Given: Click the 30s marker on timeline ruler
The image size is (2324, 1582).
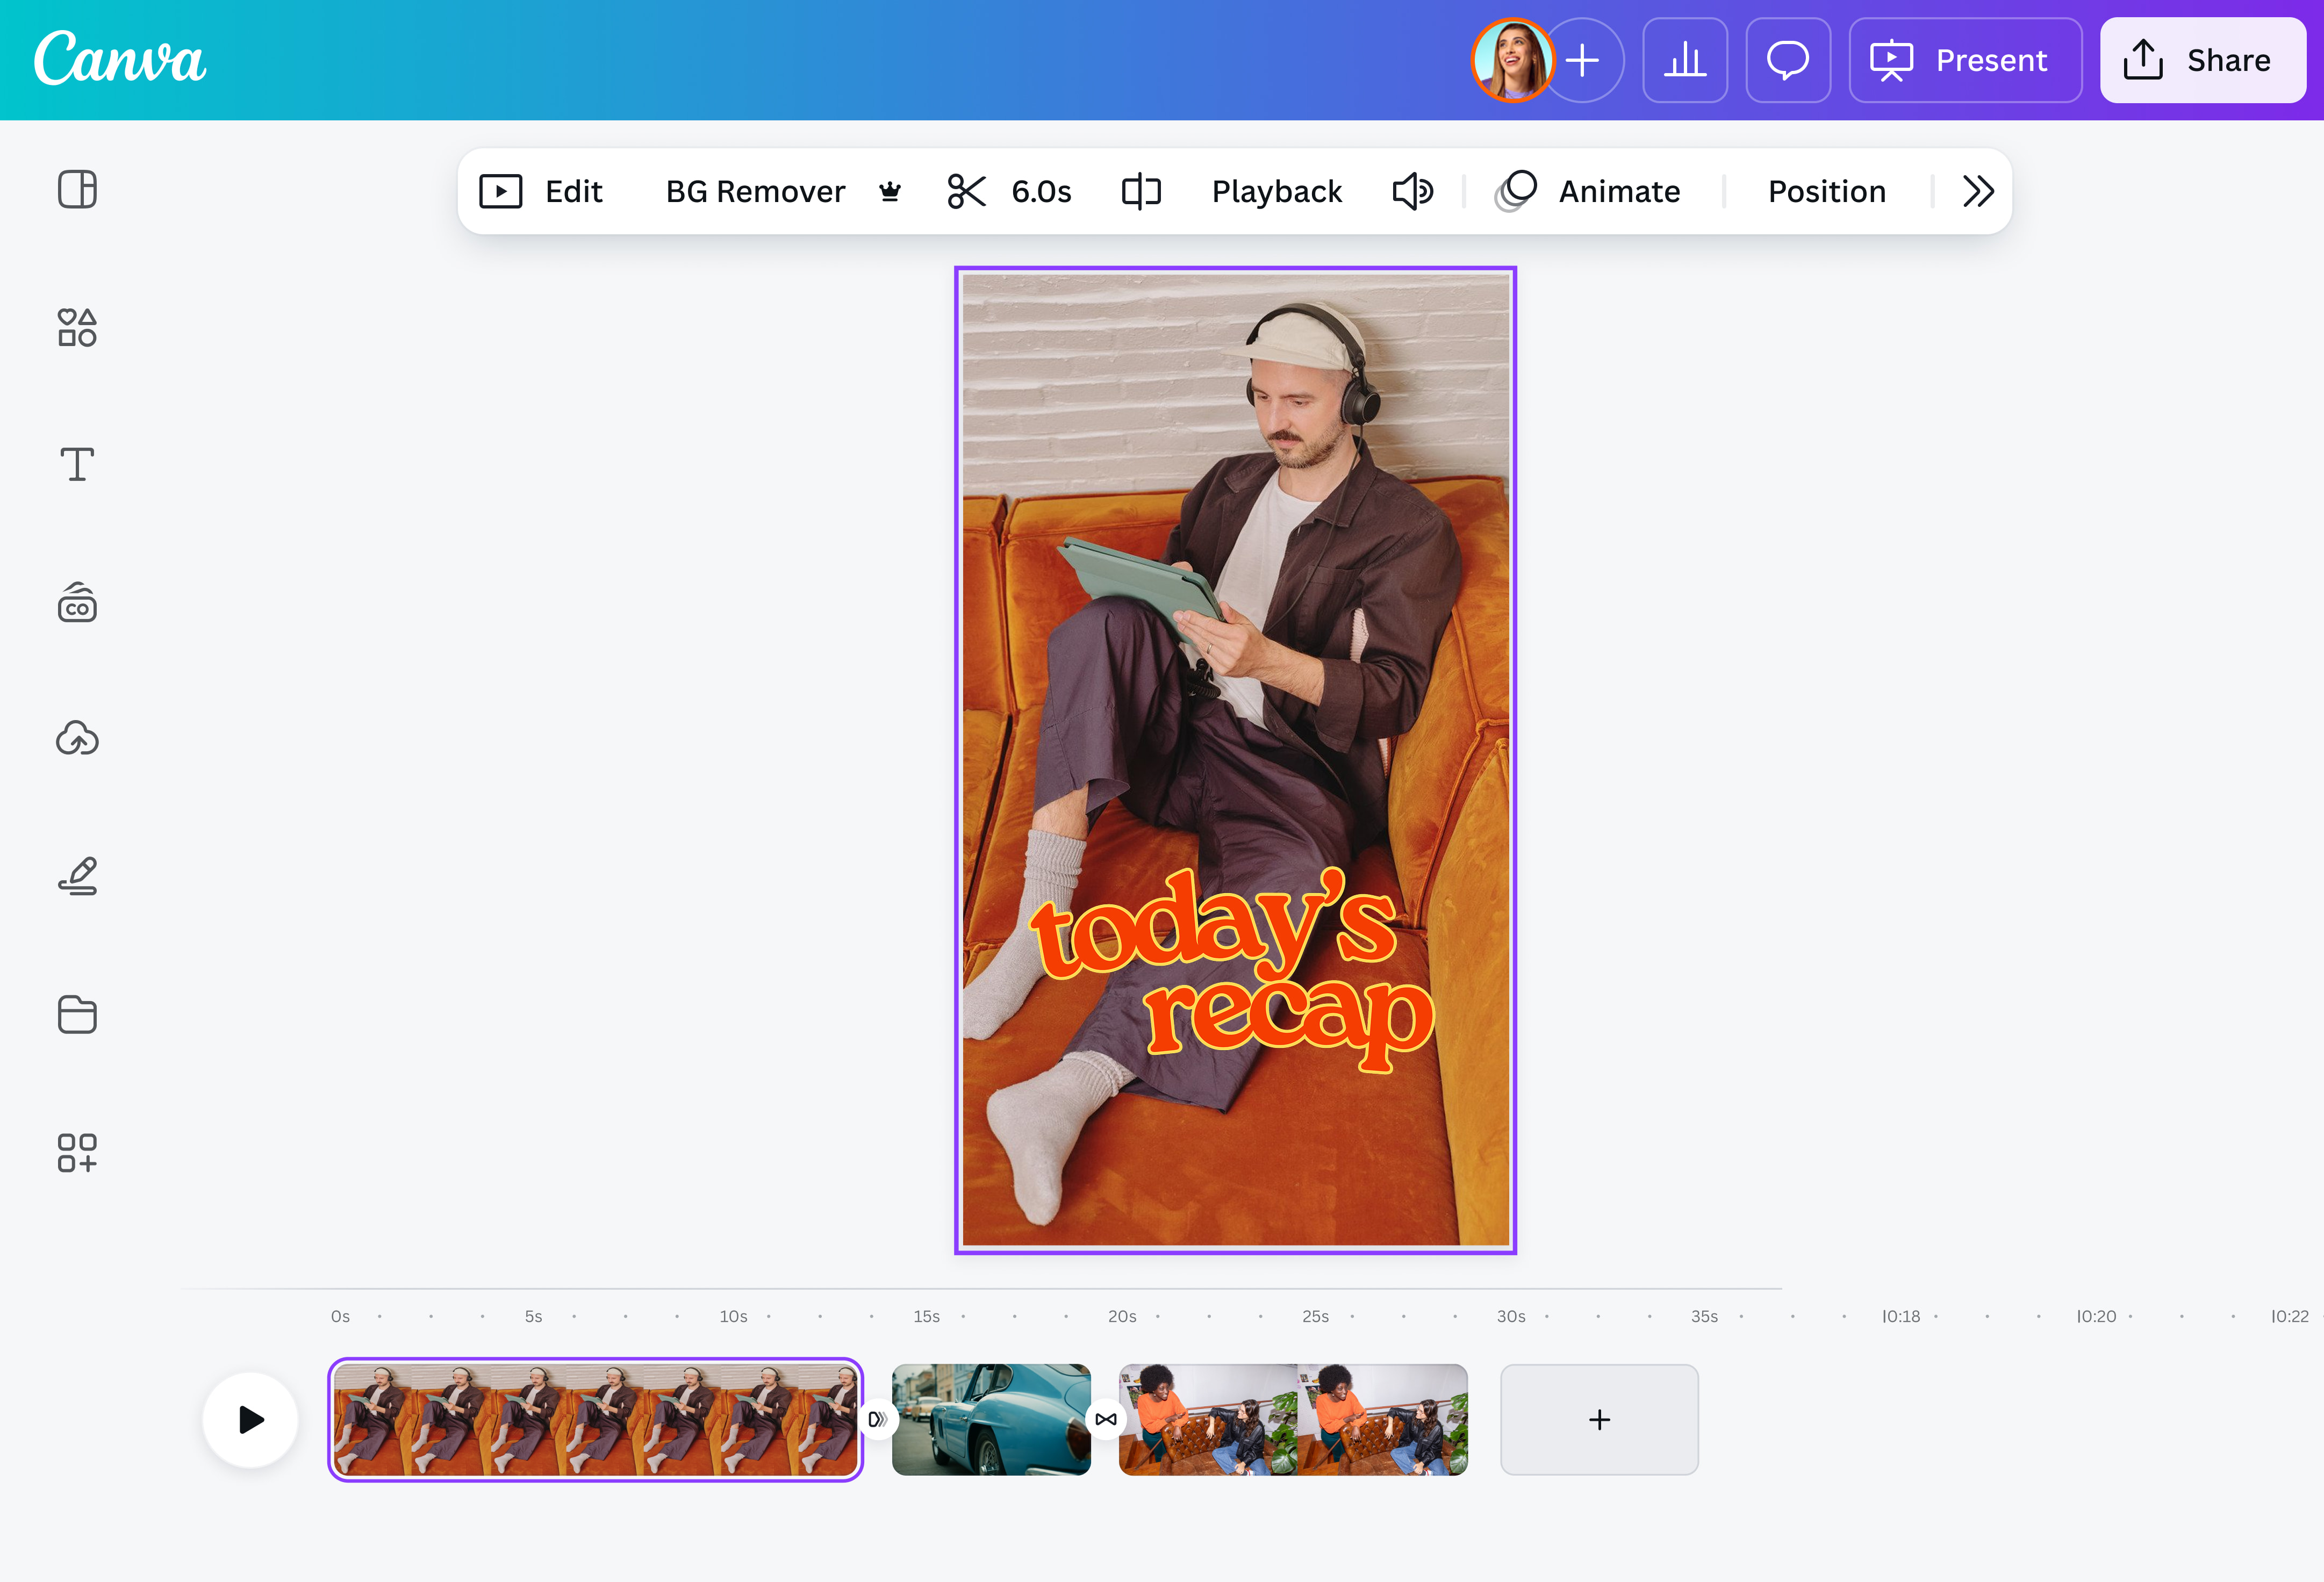Looking at the screenshot, I should [1511, 1316].
